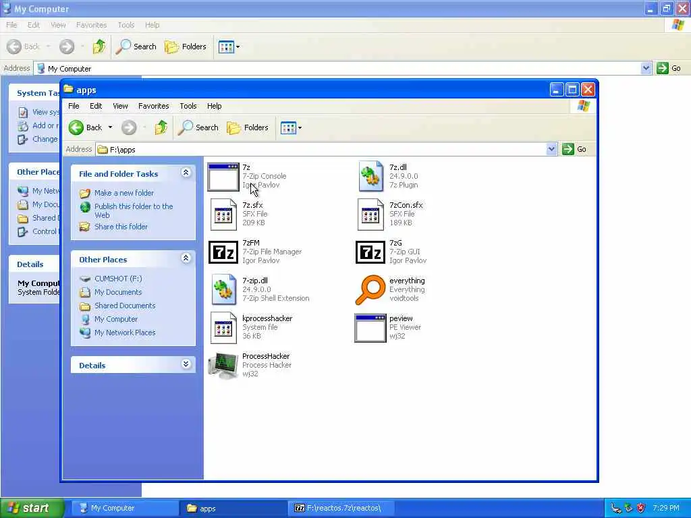
Task: Click Search in the apps window toolbar
Action: (x=198, y=127)
